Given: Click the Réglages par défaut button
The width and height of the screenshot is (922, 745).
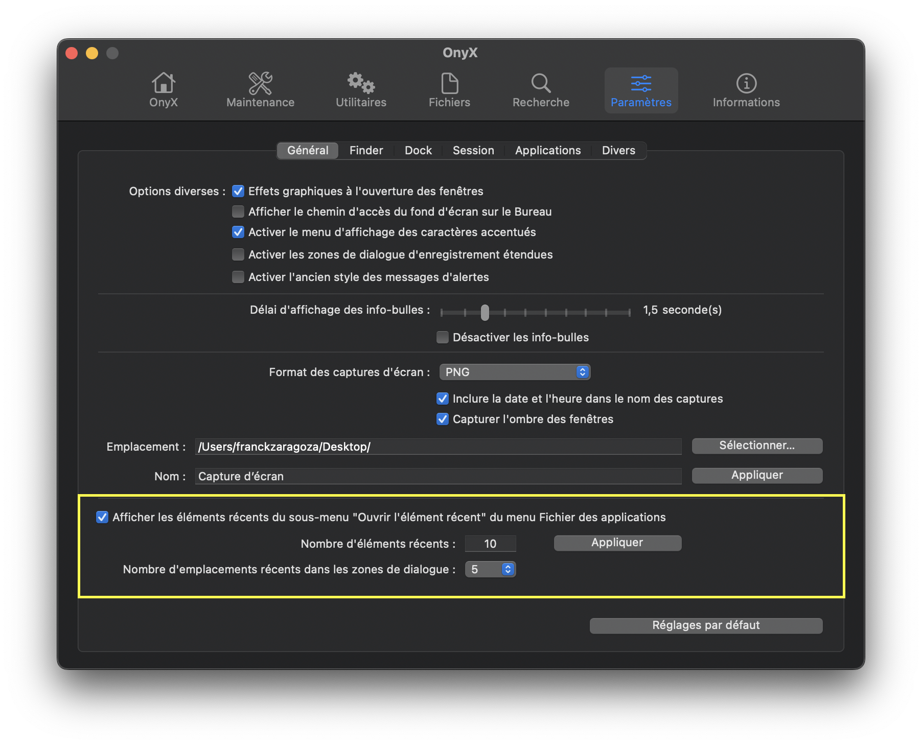Looking at the screenshot, I should click(706, 625).
